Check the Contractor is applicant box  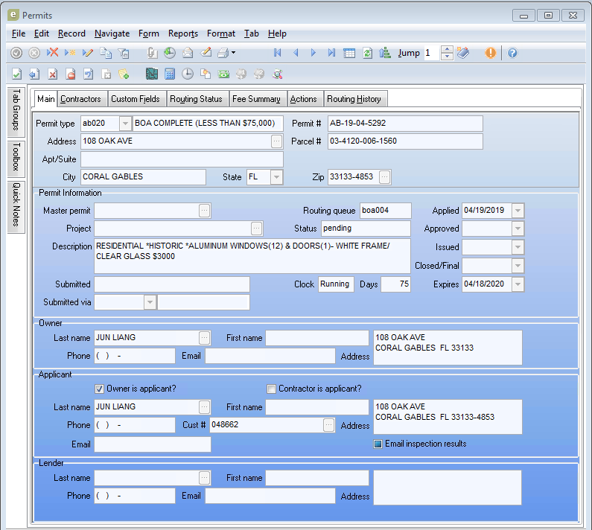(271, 389)
